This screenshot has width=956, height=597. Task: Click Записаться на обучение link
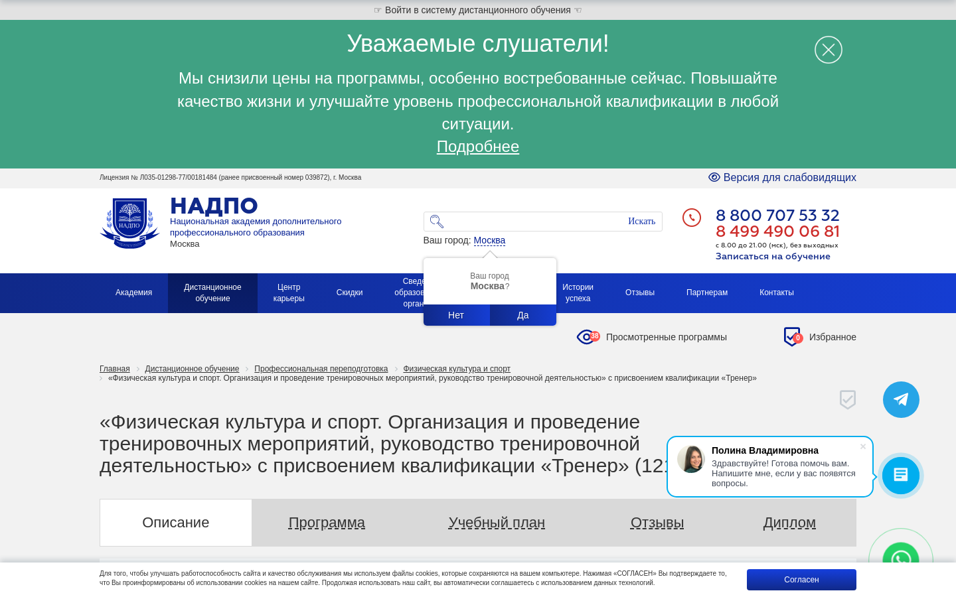[x=773, y=257]
